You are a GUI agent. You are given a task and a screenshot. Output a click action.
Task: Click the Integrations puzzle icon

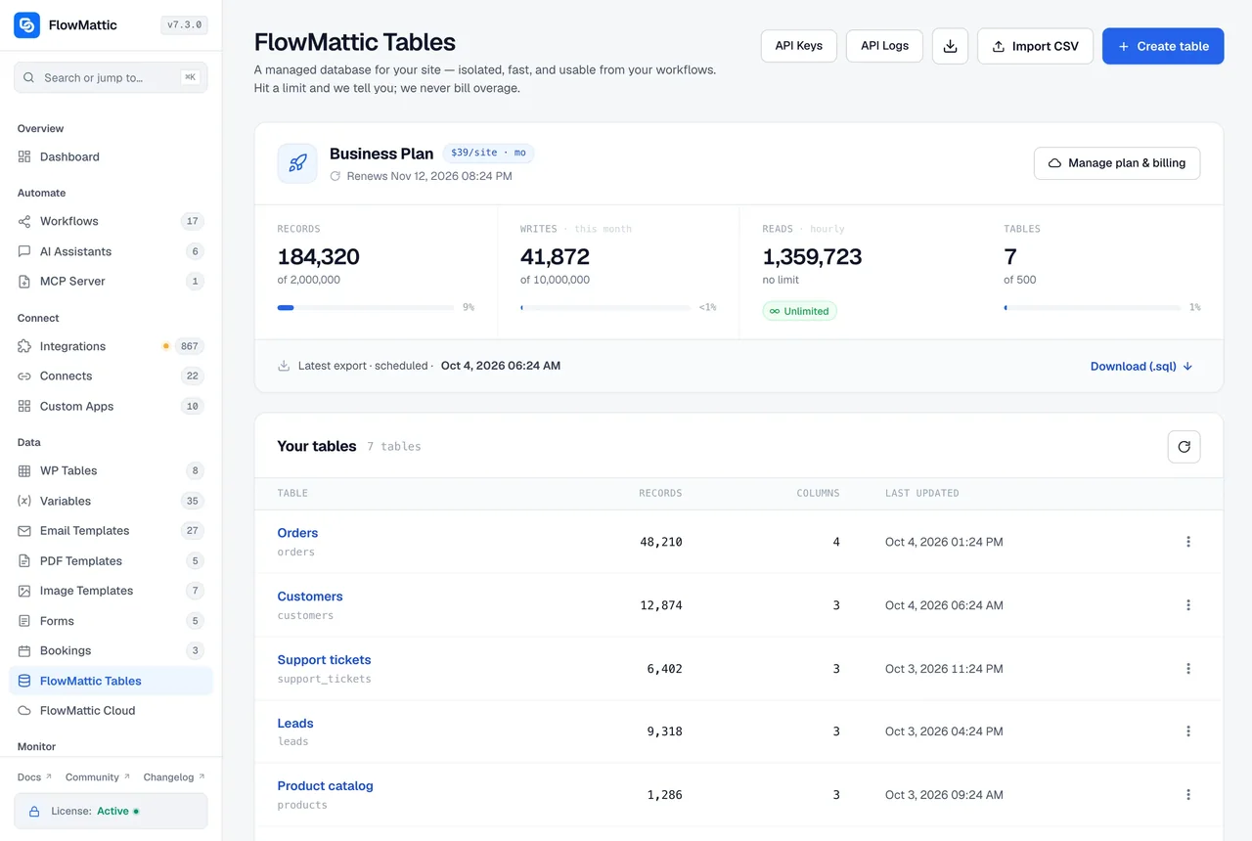[24, 346]
